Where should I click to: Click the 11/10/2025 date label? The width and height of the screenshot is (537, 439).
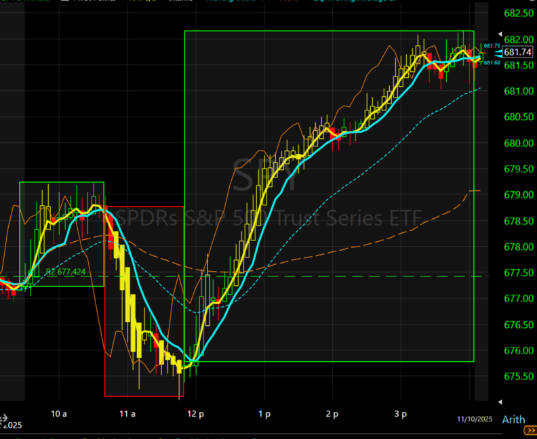[475, 419]
